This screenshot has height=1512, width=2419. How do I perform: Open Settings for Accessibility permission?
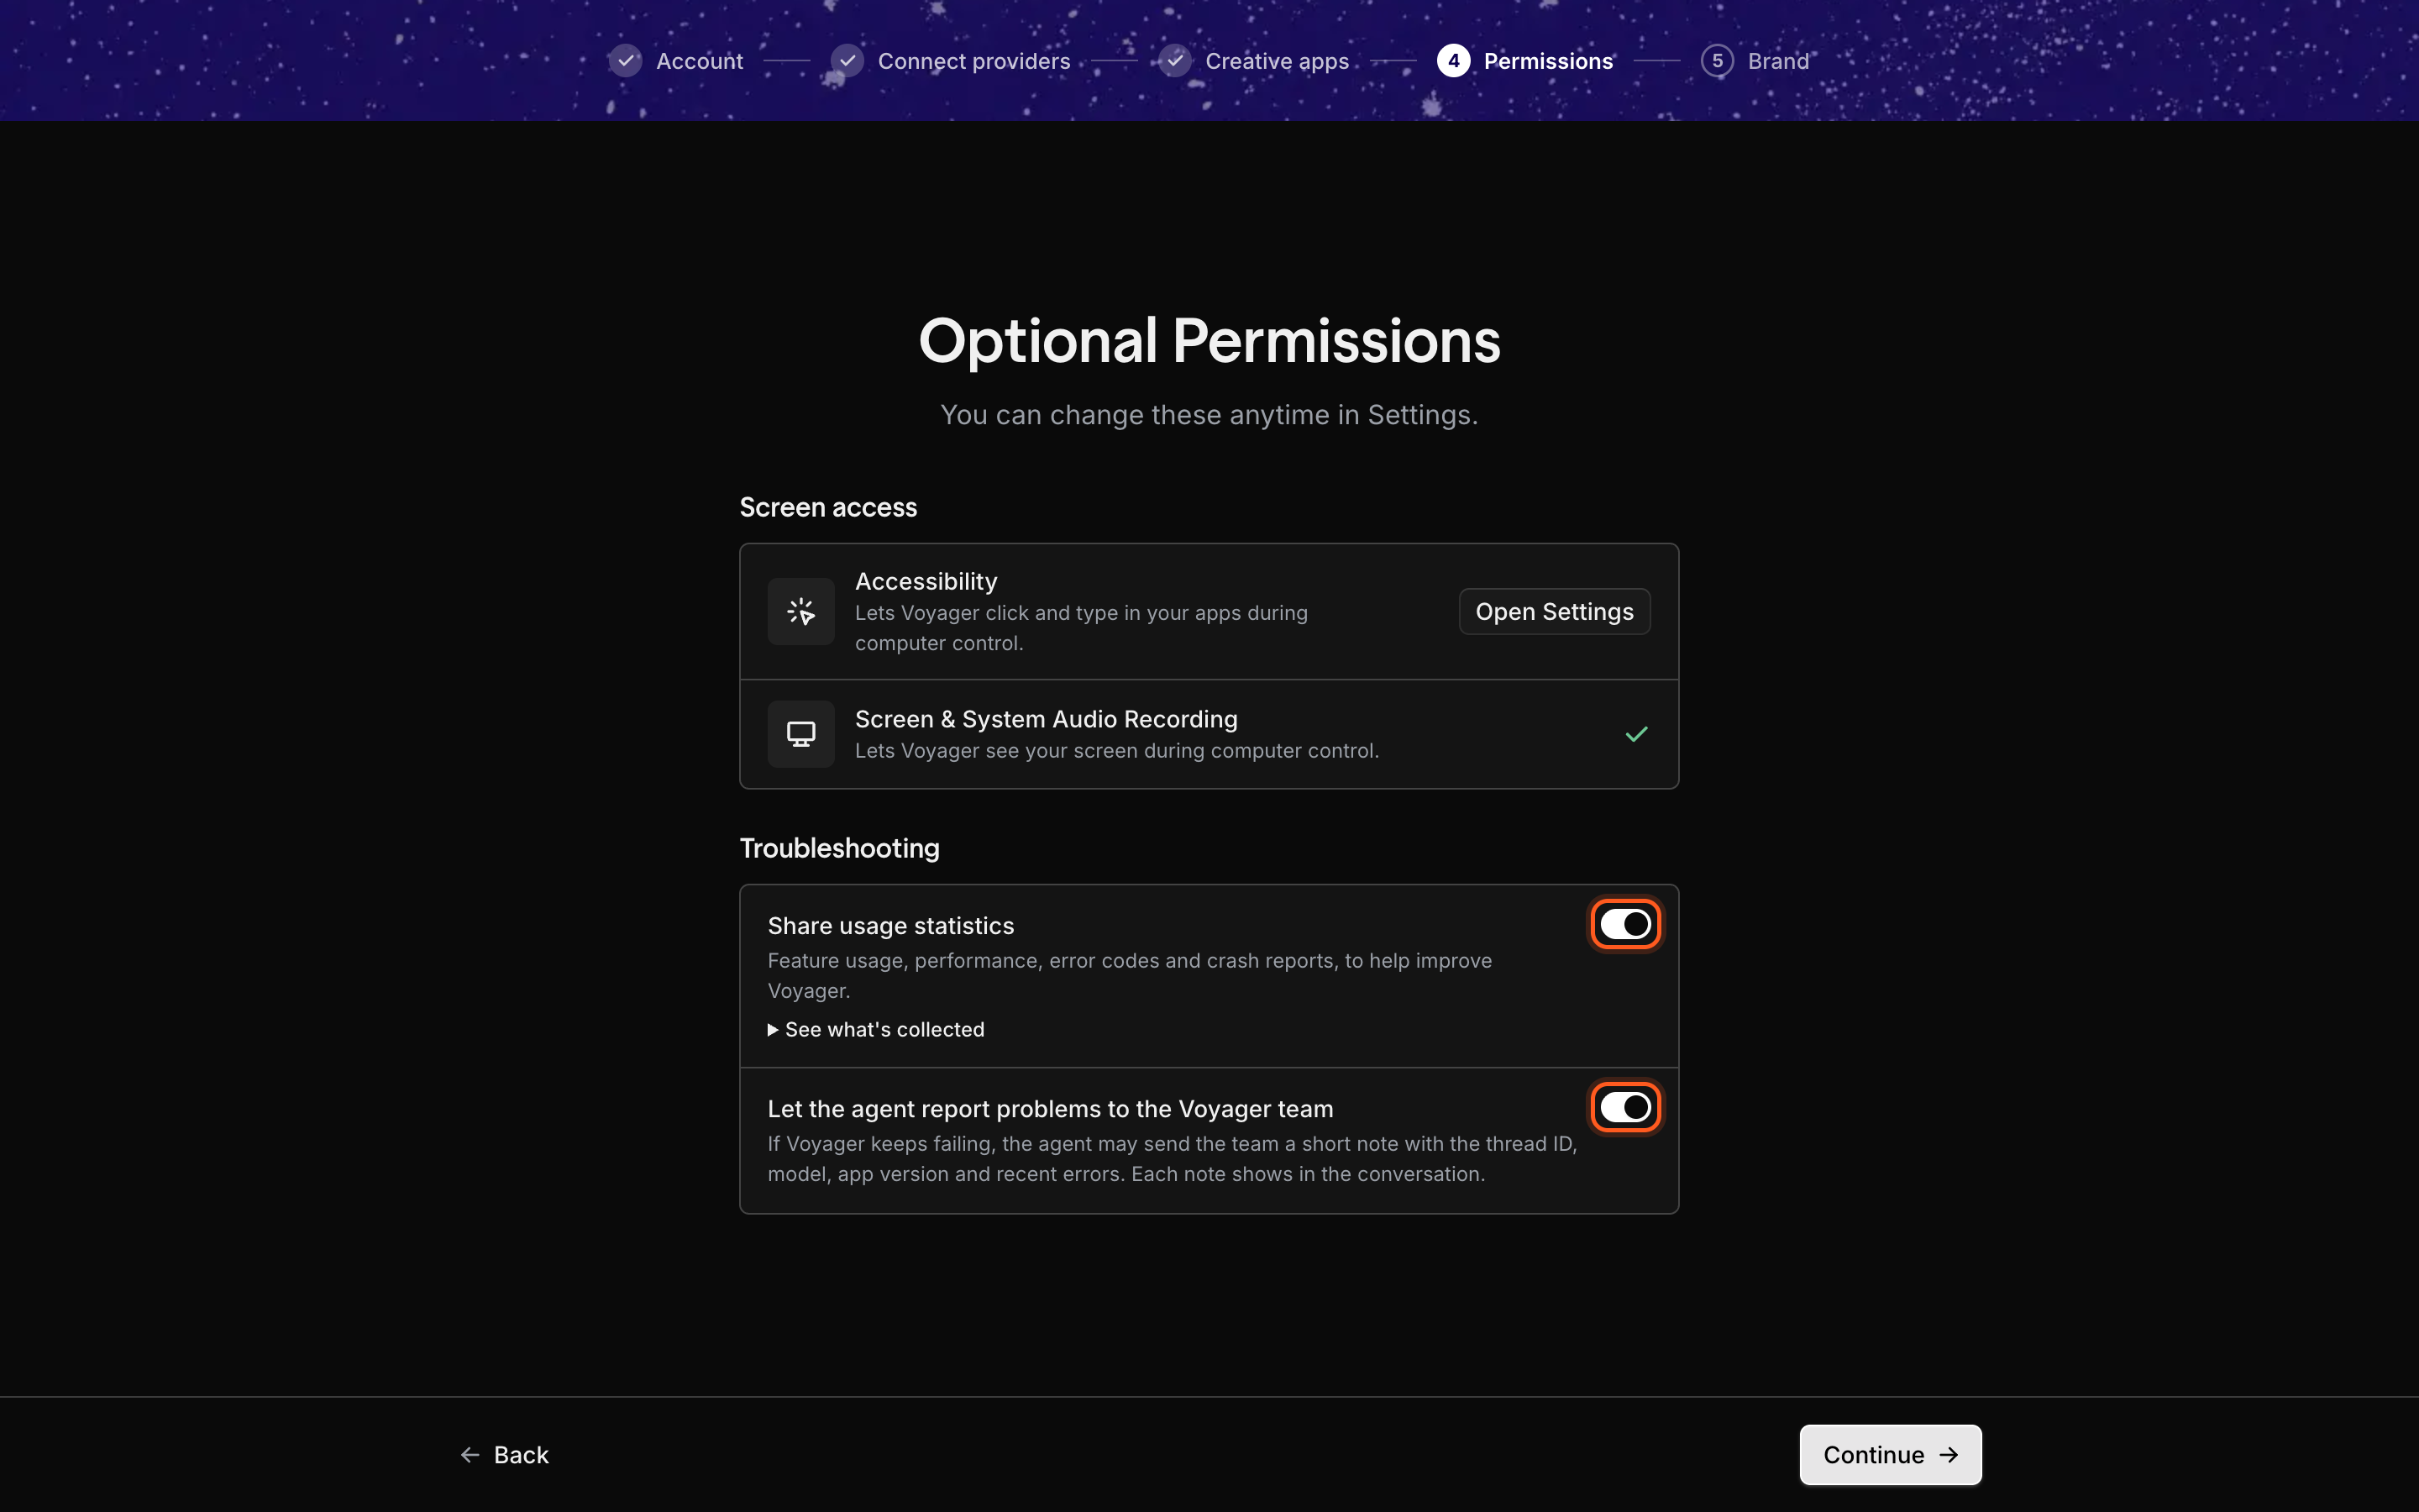1555,611
